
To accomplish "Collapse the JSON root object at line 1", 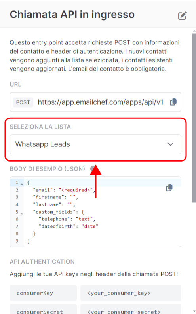I will 22,184.
